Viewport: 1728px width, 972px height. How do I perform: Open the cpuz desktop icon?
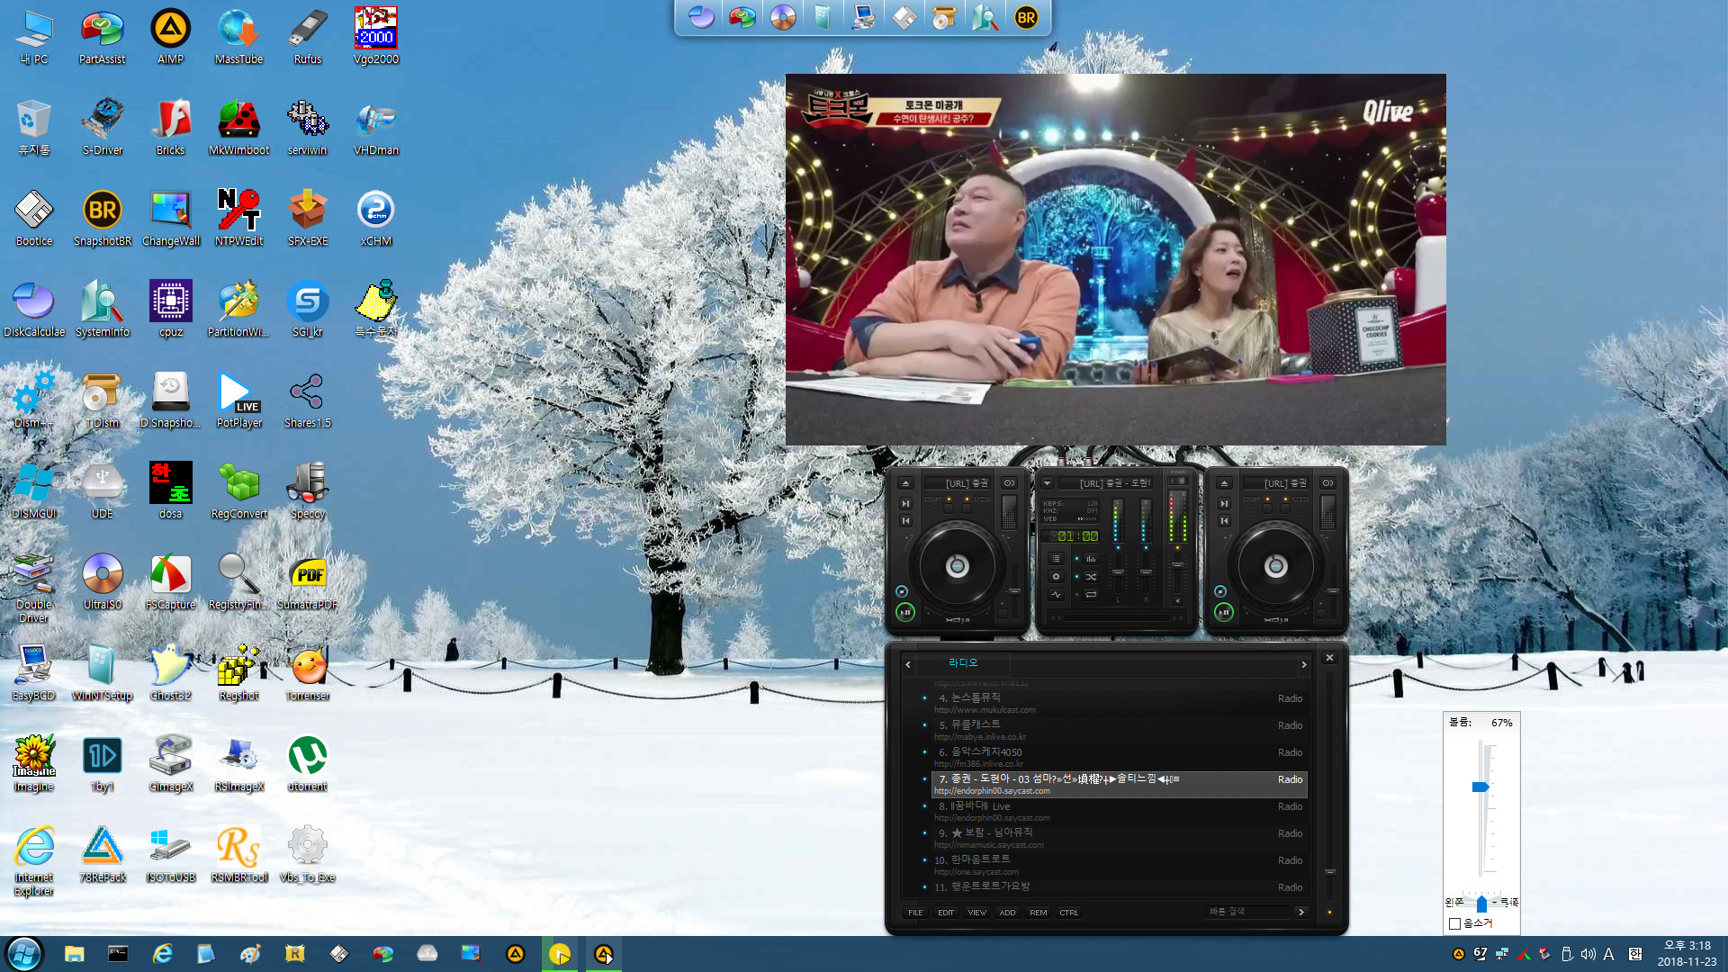tap(170, 310)
